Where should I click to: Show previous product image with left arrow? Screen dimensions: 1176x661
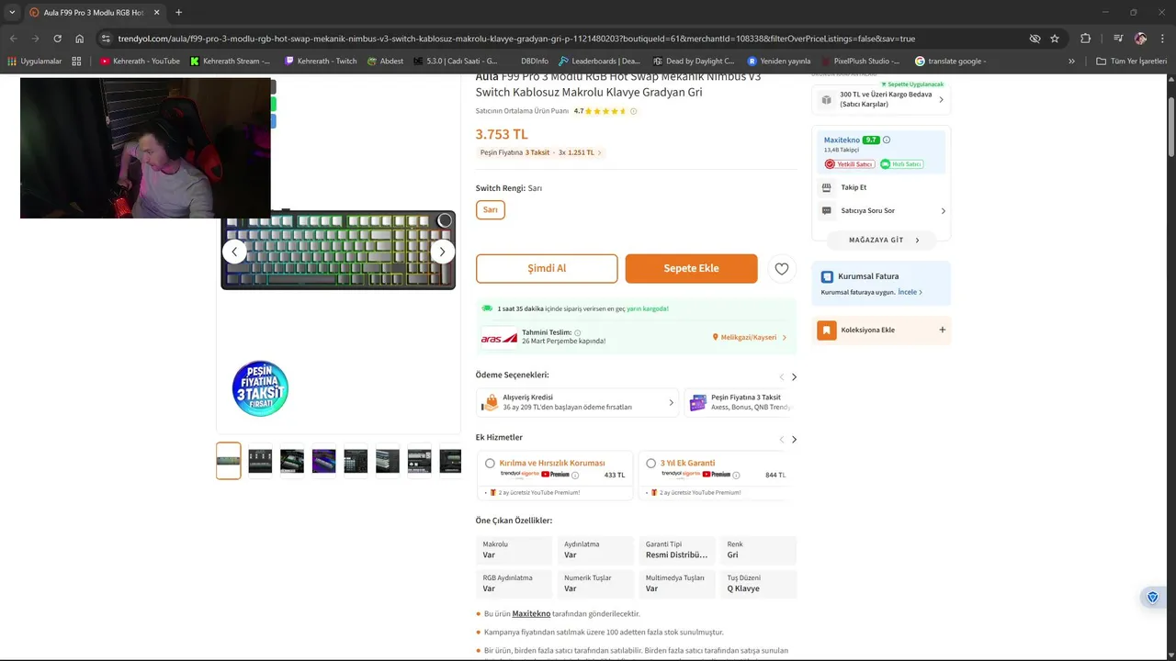pos(234,252)
